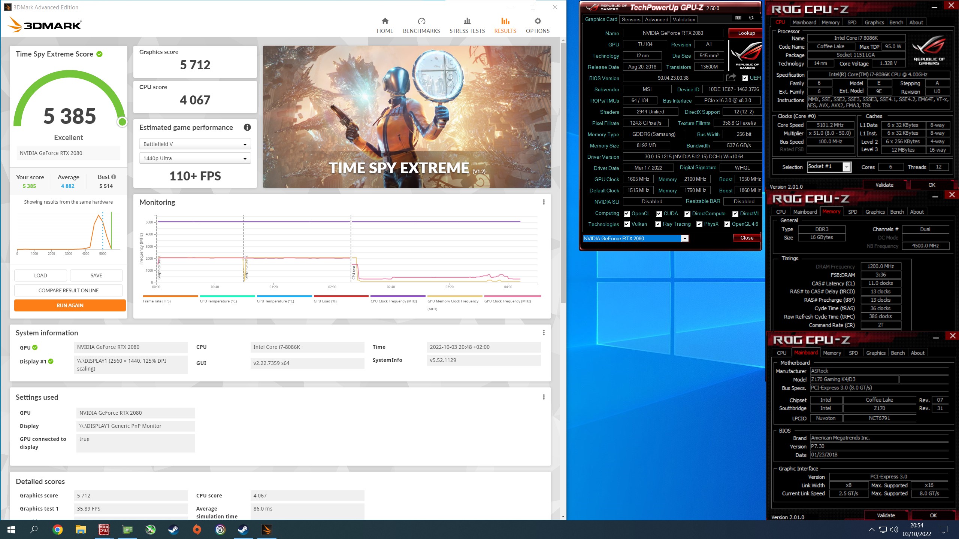Open Origin from the taskbar

coord(197,530)
